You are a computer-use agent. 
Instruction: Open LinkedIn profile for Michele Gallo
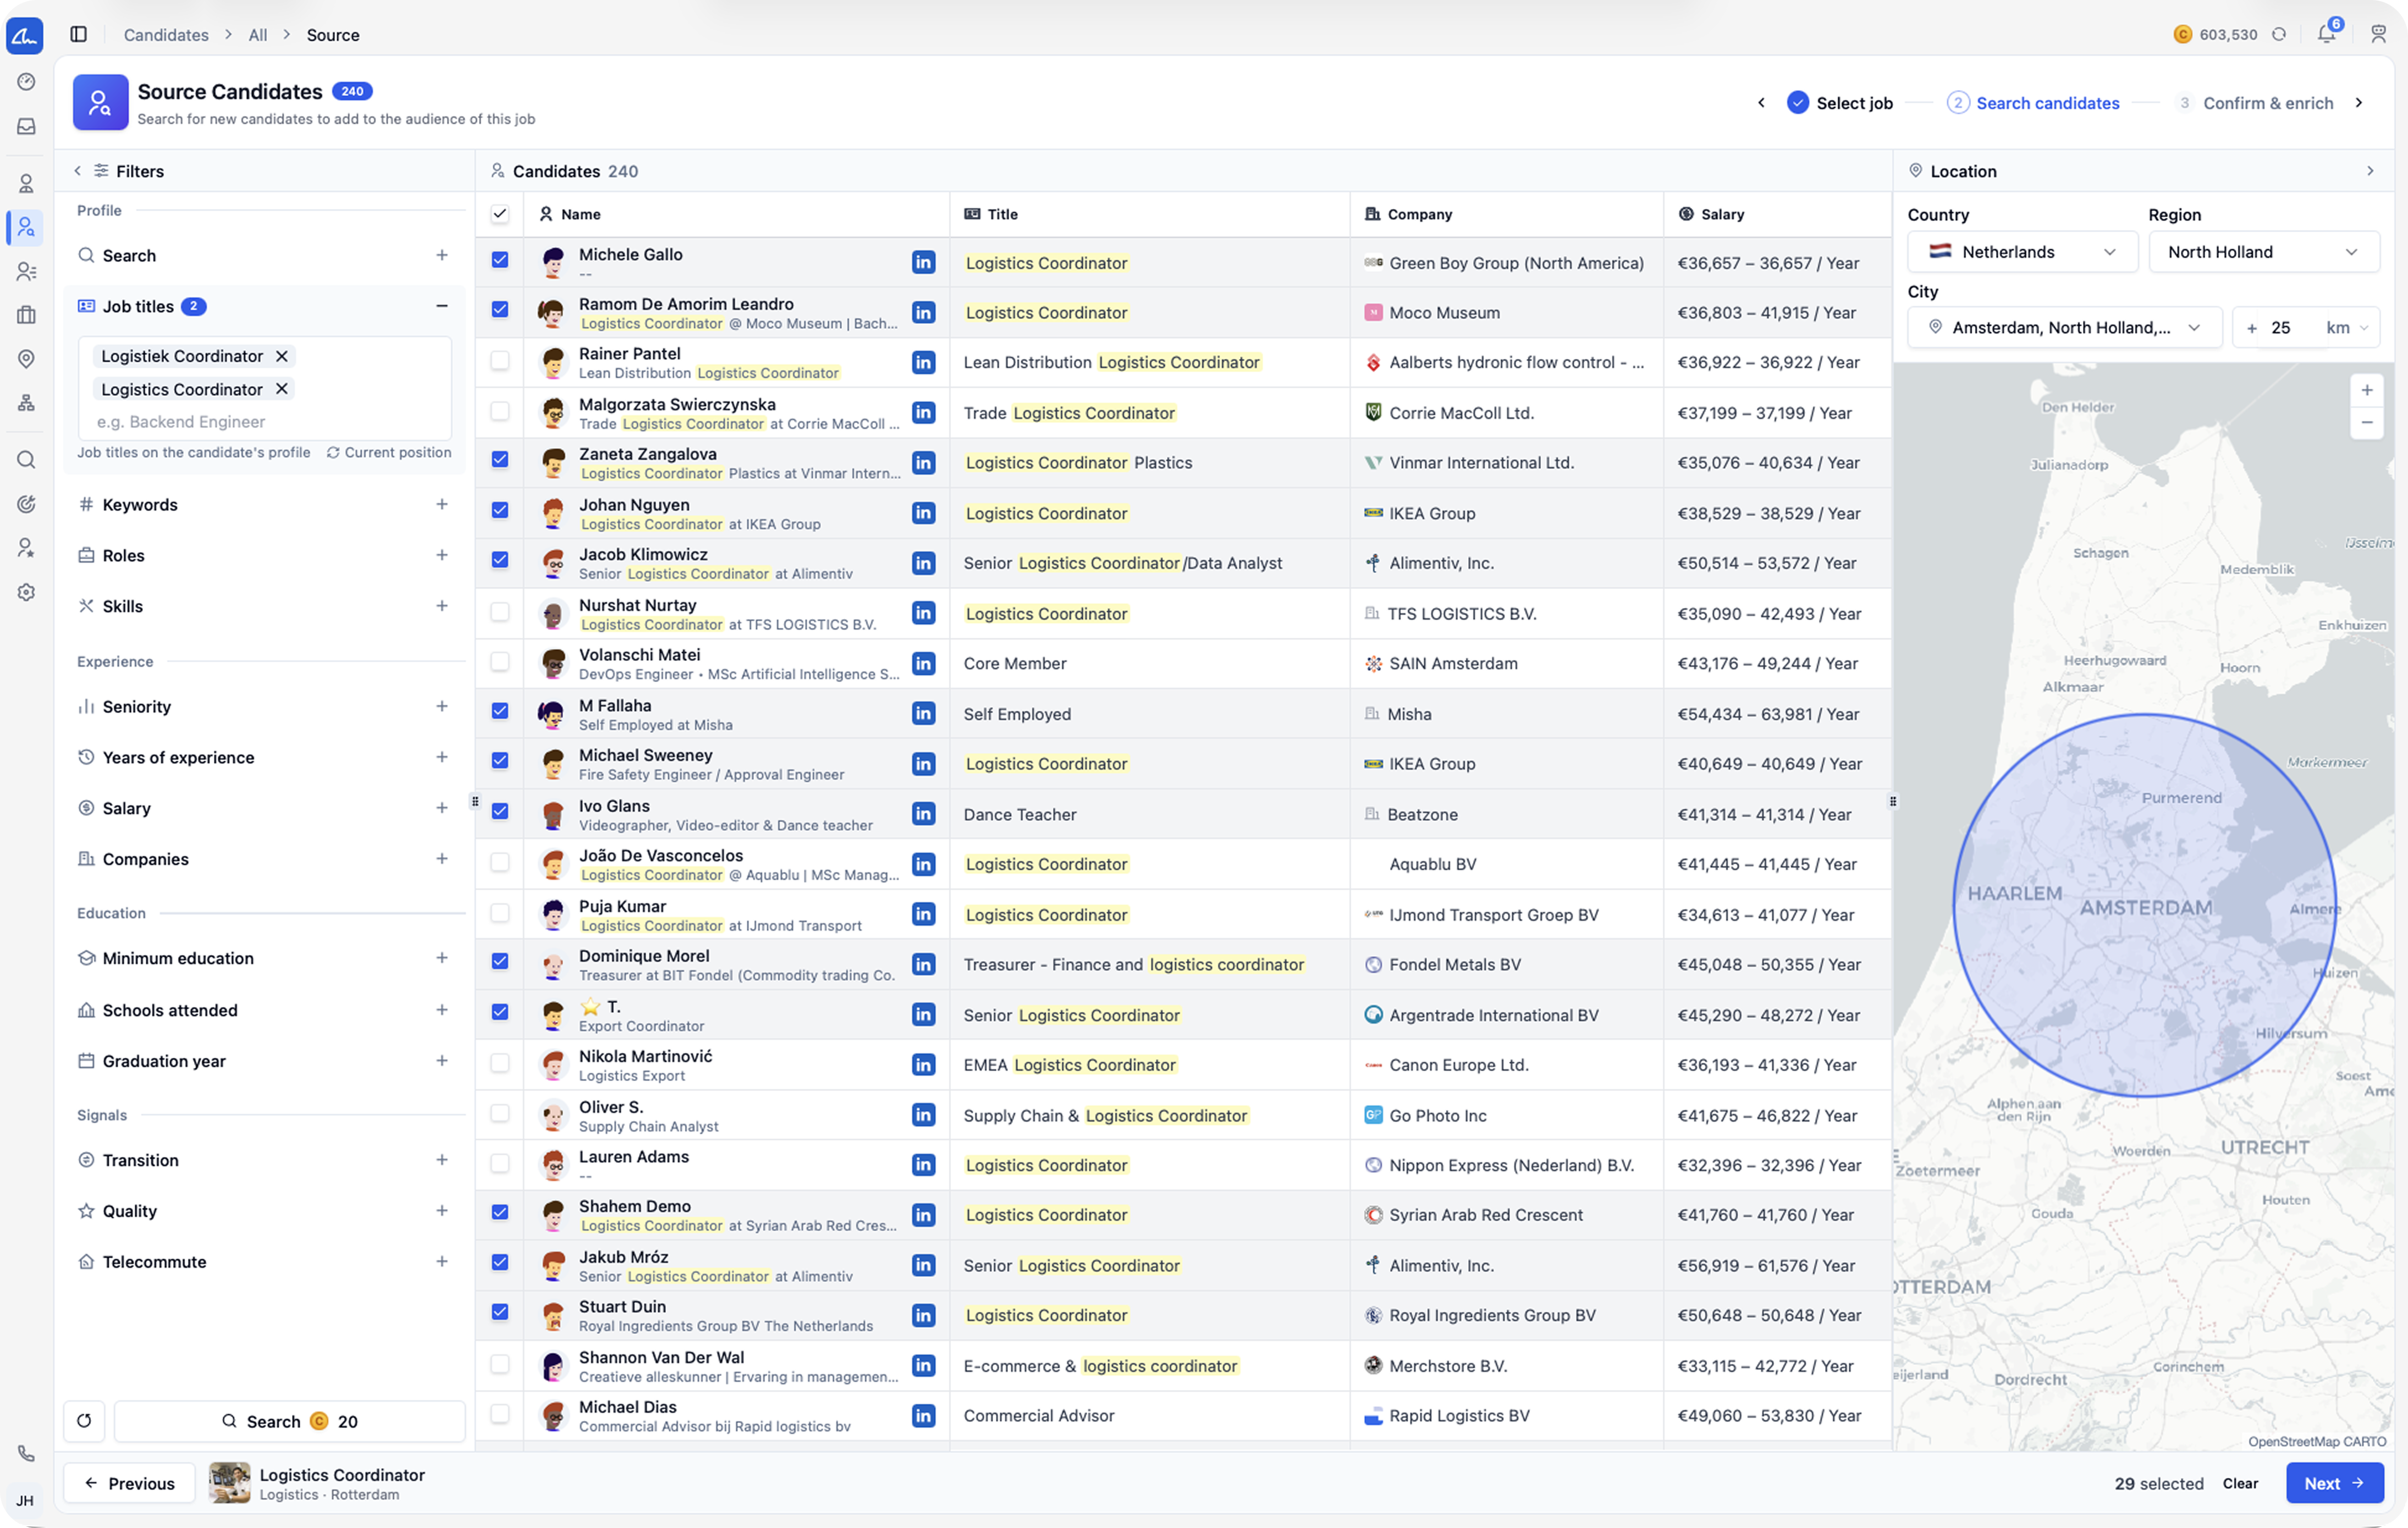923,263
